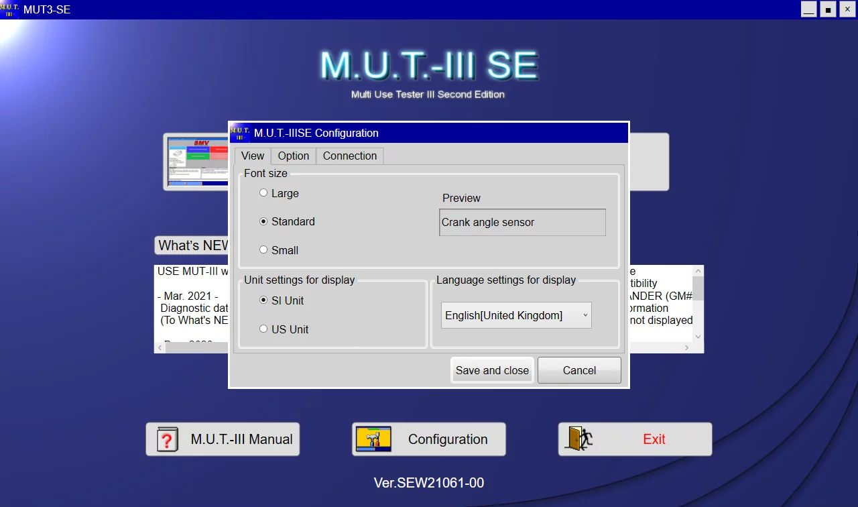Click the left chevron on the news ticker
Image resolution: width=858 pixels, height=507 pixels.
[160, 347]
